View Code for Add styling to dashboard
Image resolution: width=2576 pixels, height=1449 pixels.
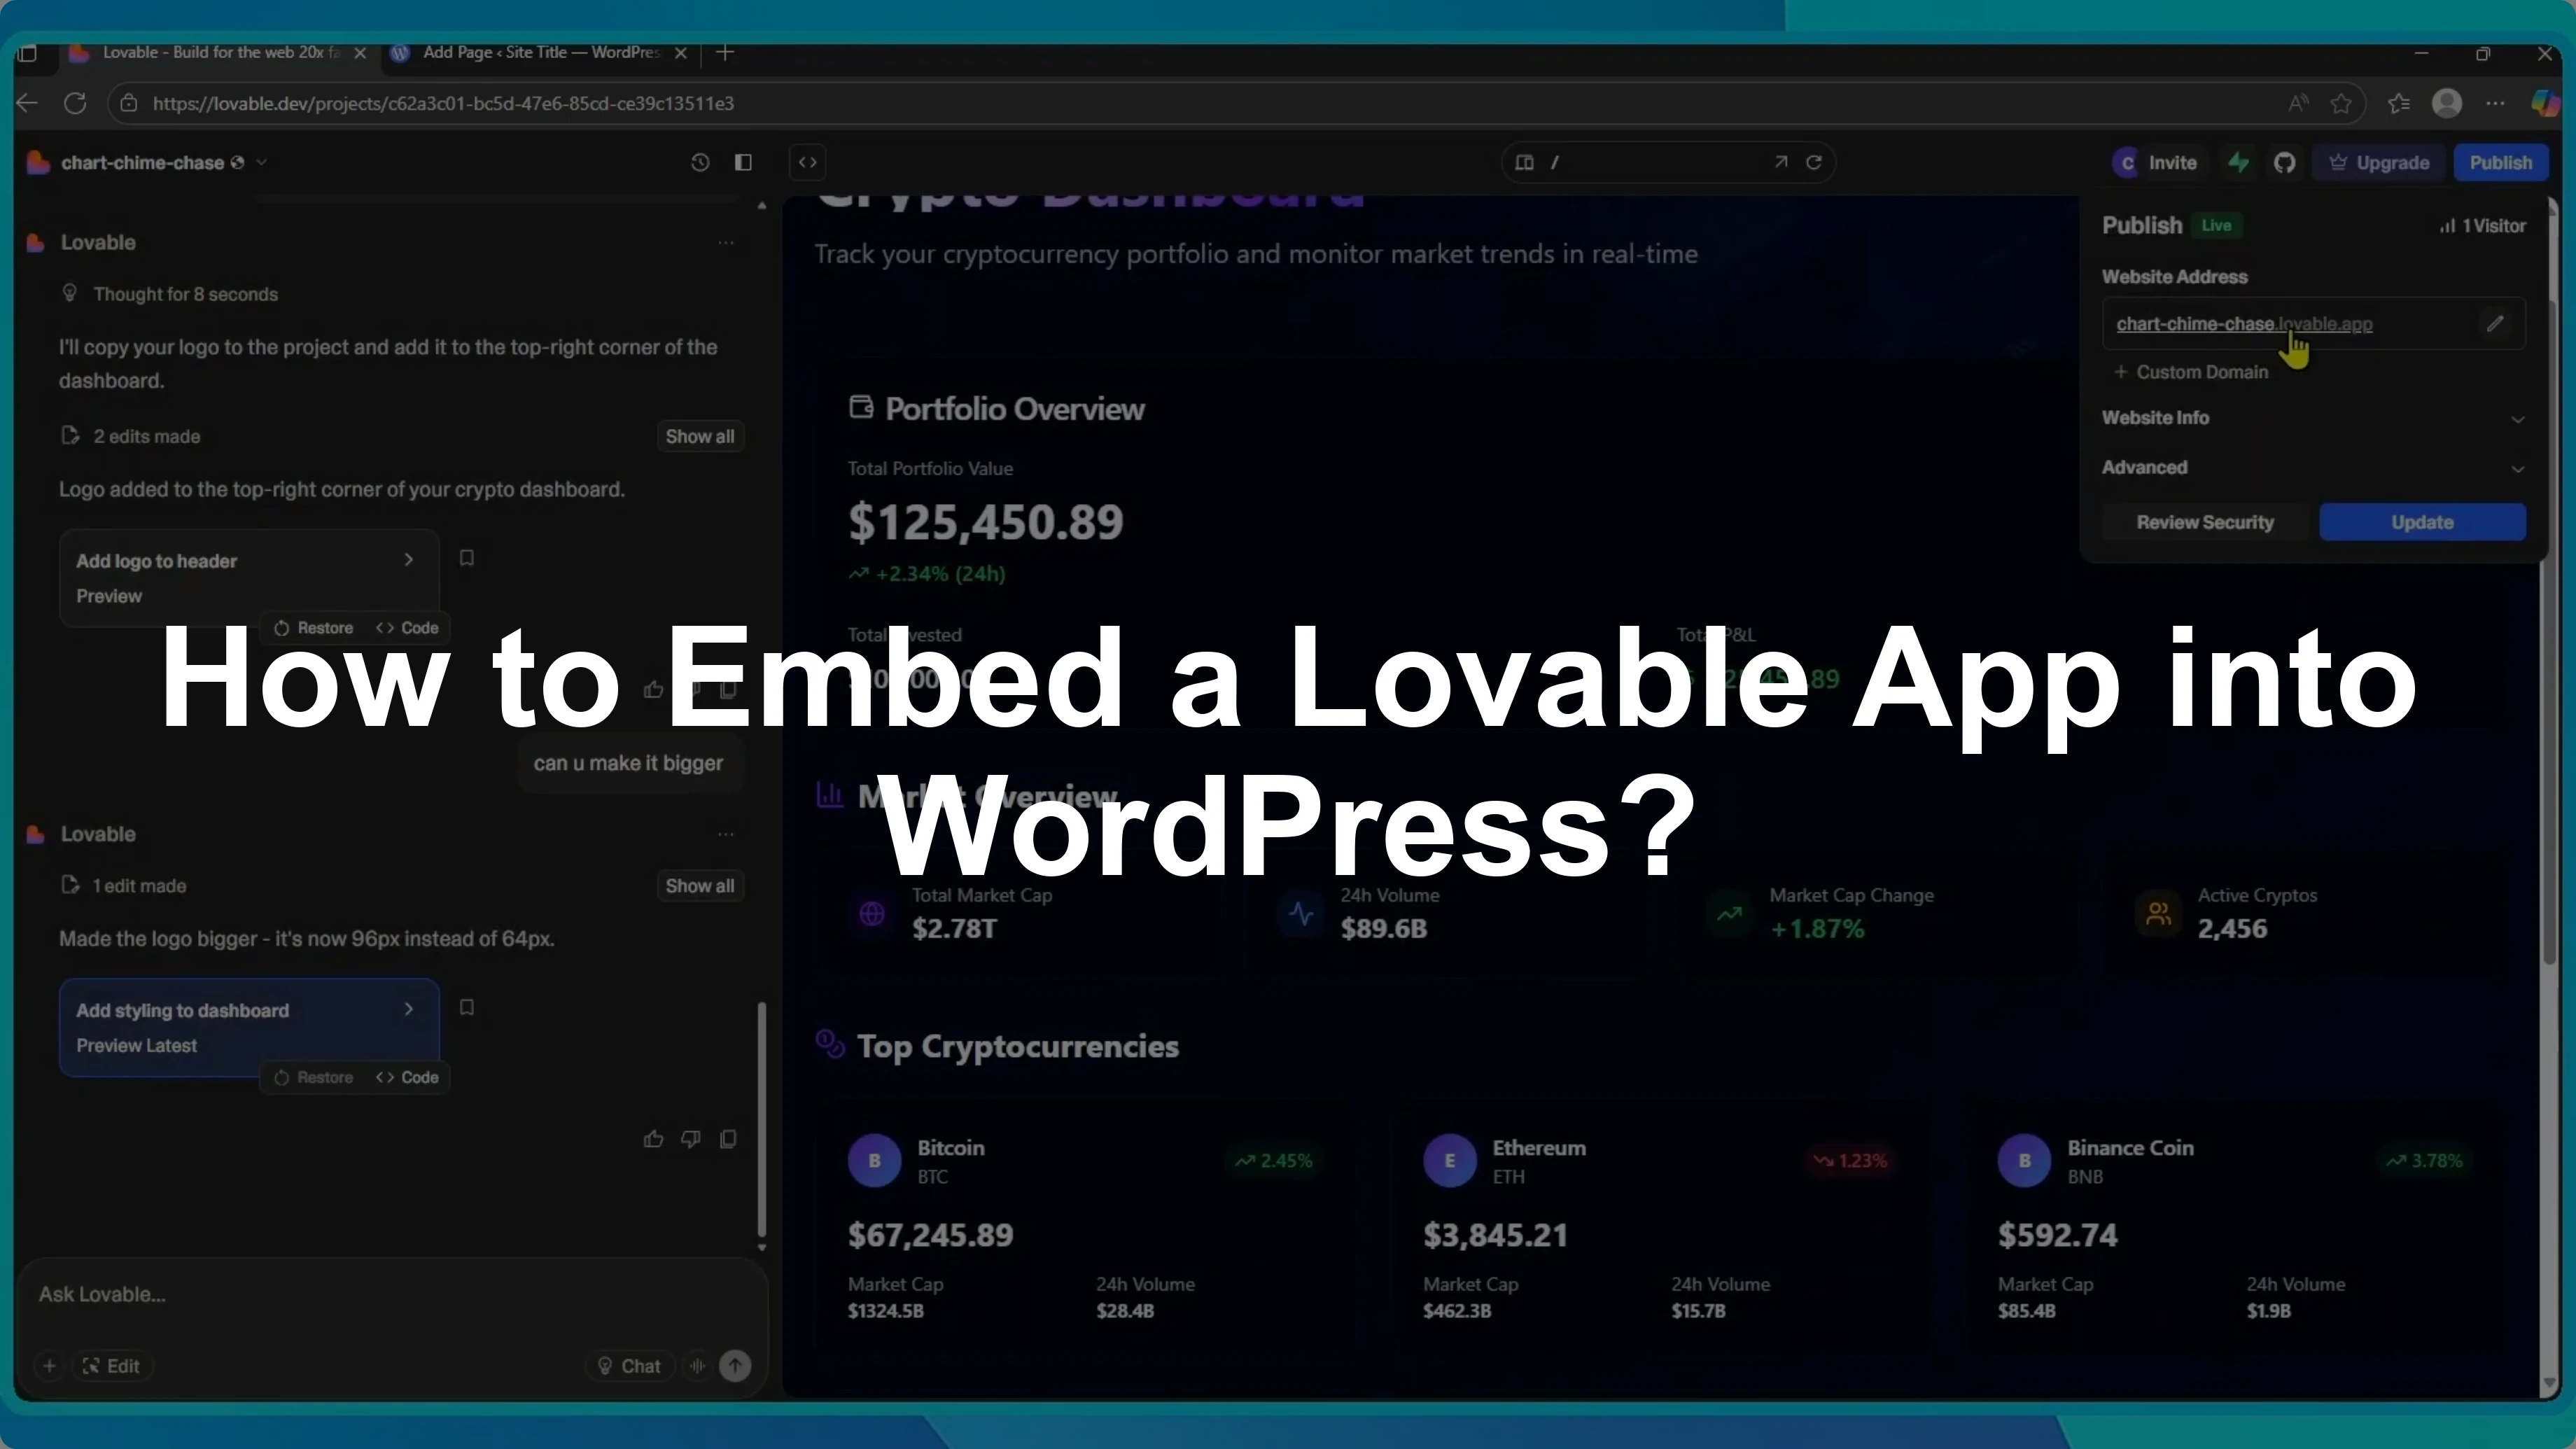coord(407,1077)
